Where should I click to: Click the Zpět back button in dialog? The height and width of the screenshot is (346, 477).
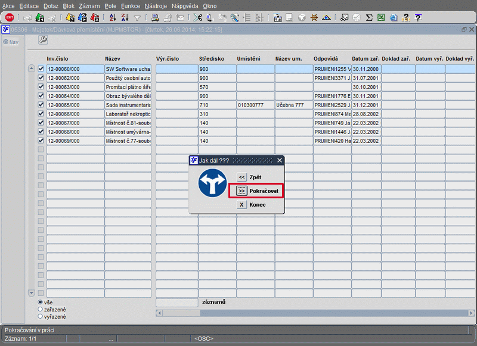pyautogui.click(x=242, y=177)
